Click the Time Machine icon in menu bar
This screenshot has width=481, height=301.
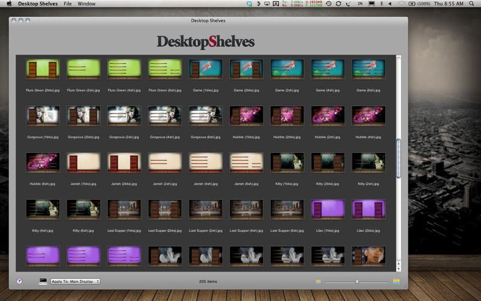click(328, 4)
